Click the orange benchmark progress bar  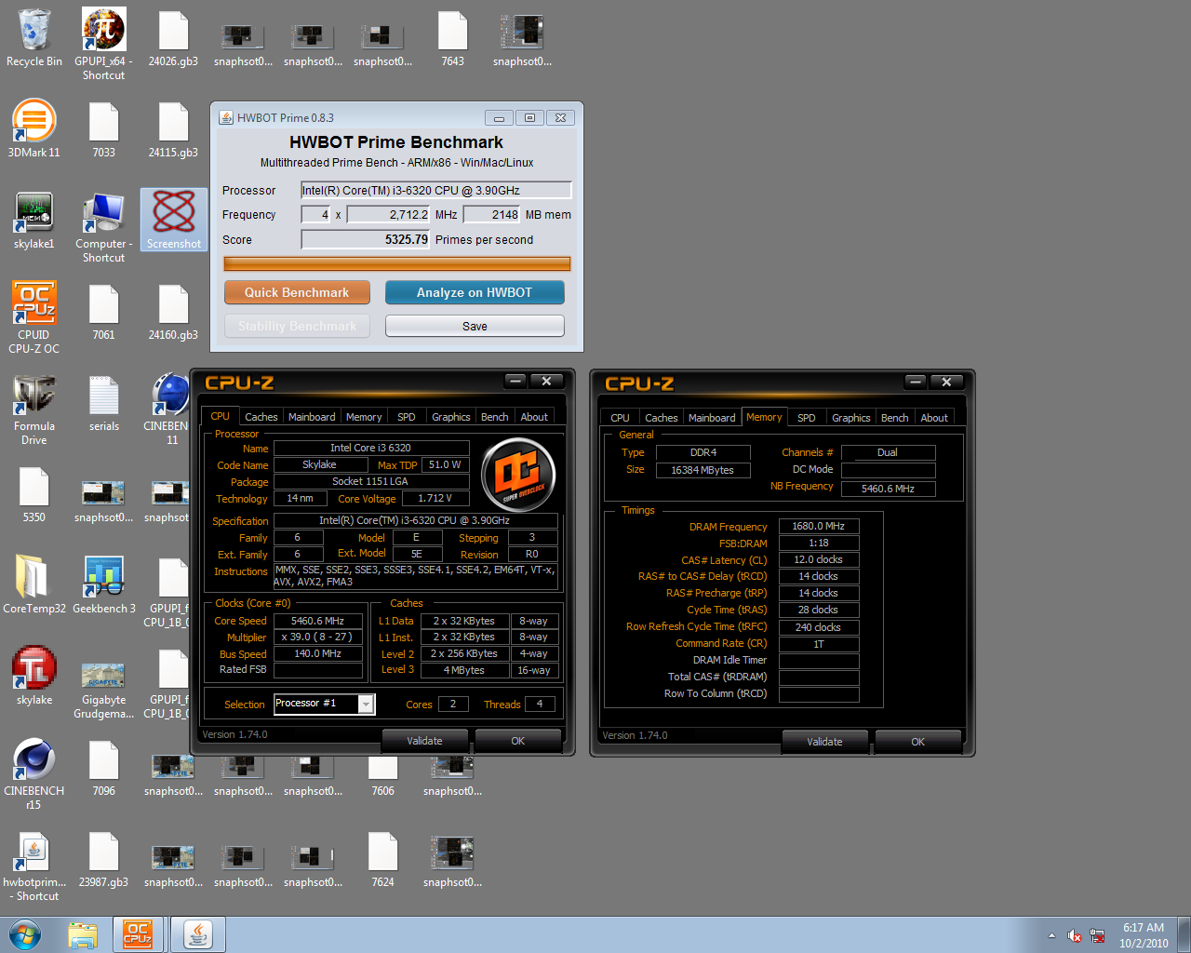coord(397,263)
